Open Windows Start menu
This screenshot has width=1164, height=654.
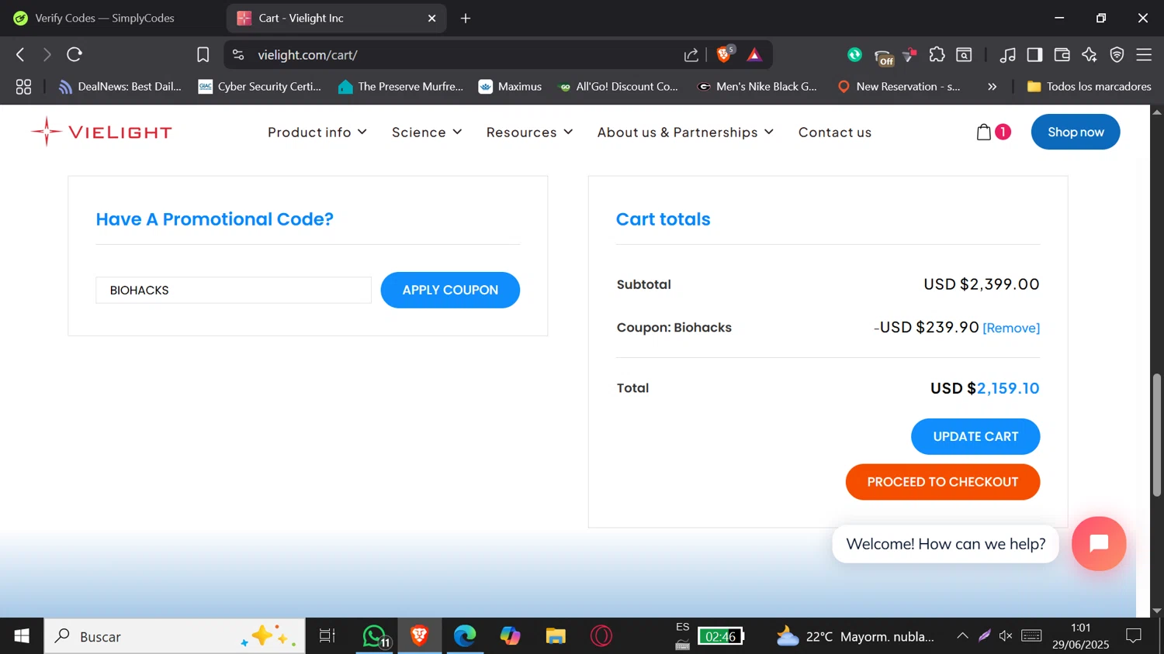click(22, 636)
